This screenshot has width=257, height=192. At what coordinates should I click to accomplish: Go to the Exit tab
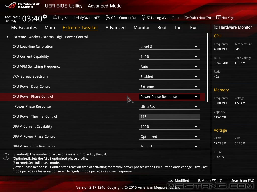point(194,28)
